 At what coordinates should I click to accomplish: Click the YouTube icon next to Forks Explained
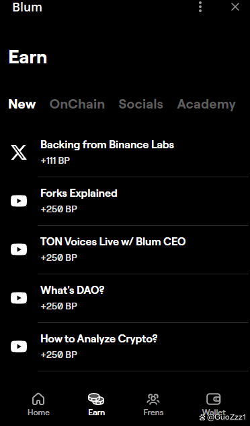[x=19, y=201]
